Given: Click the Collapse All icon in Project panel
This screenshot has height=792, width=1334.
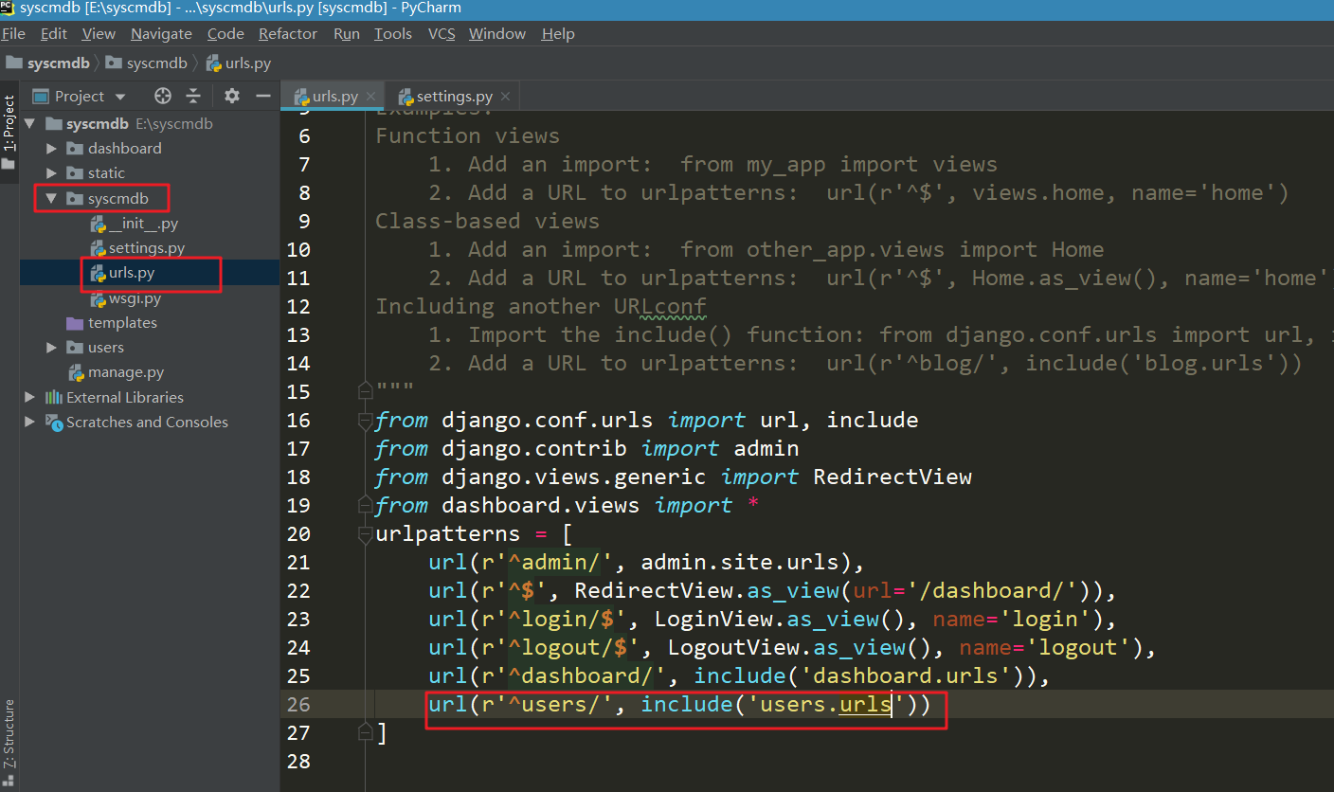Looking at the screenshot, I should [193, 96].
